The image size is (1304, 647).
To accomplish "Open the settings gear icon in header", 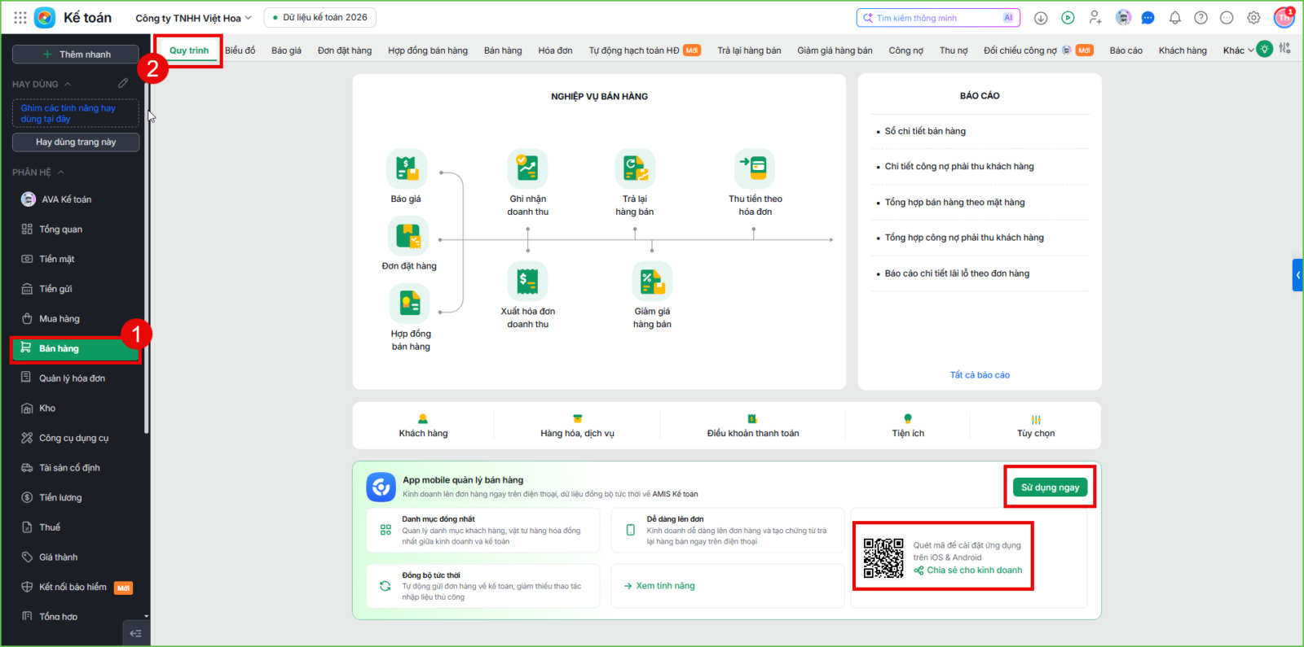I will coord(1253,18).
